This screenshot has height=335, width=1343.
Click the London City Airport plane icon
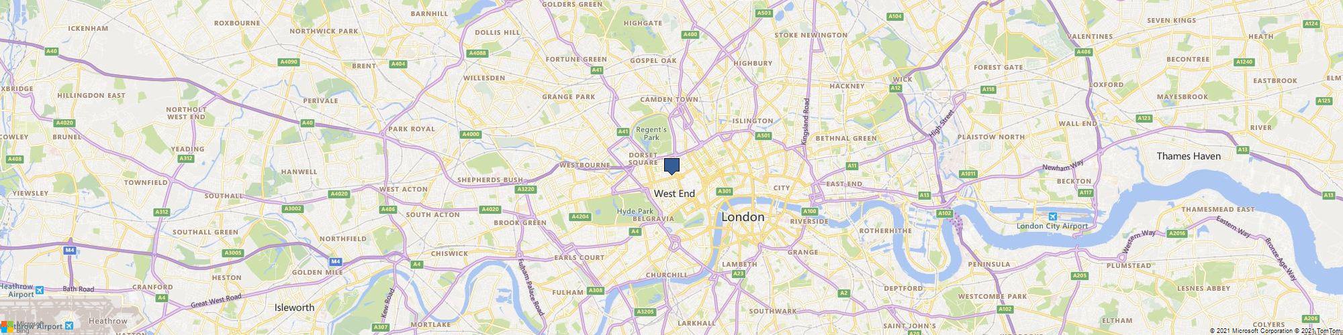pyautogui.click(x=1052, y=217)
